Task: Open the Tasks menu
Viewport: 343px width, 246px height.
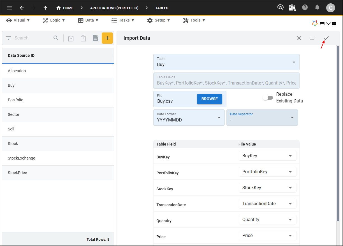Action: (123, 20)
